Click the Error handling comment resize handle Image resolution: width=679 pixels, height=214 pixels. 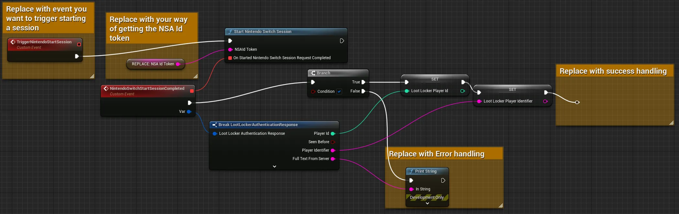[x=501, y=206]
